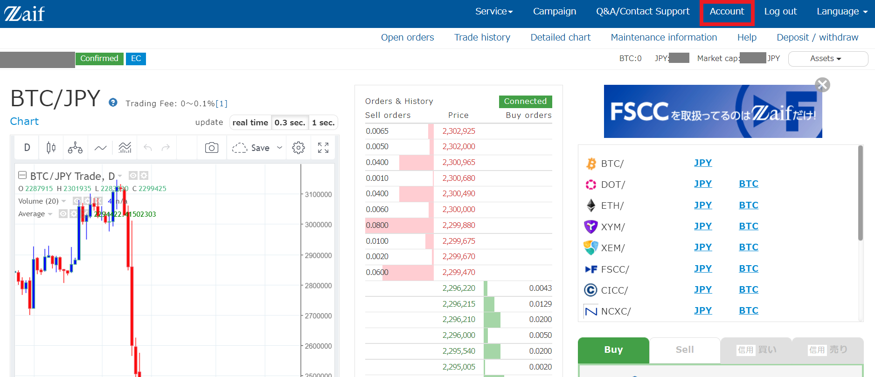Viewport: 875px width, 377px height.
Task: Click the help question mark near BTC/JPY
Action: click(113, 103)
